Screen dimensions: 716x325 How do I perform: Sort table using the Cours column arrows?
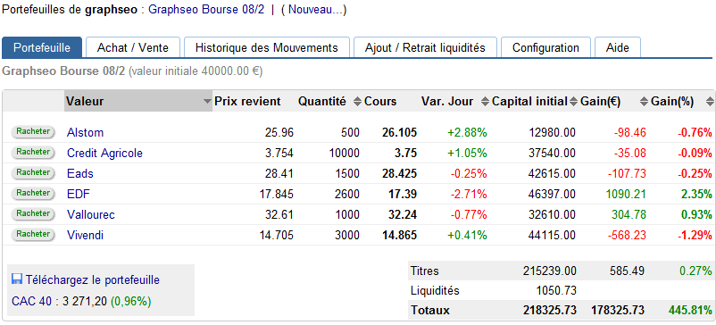click(358, 102)
